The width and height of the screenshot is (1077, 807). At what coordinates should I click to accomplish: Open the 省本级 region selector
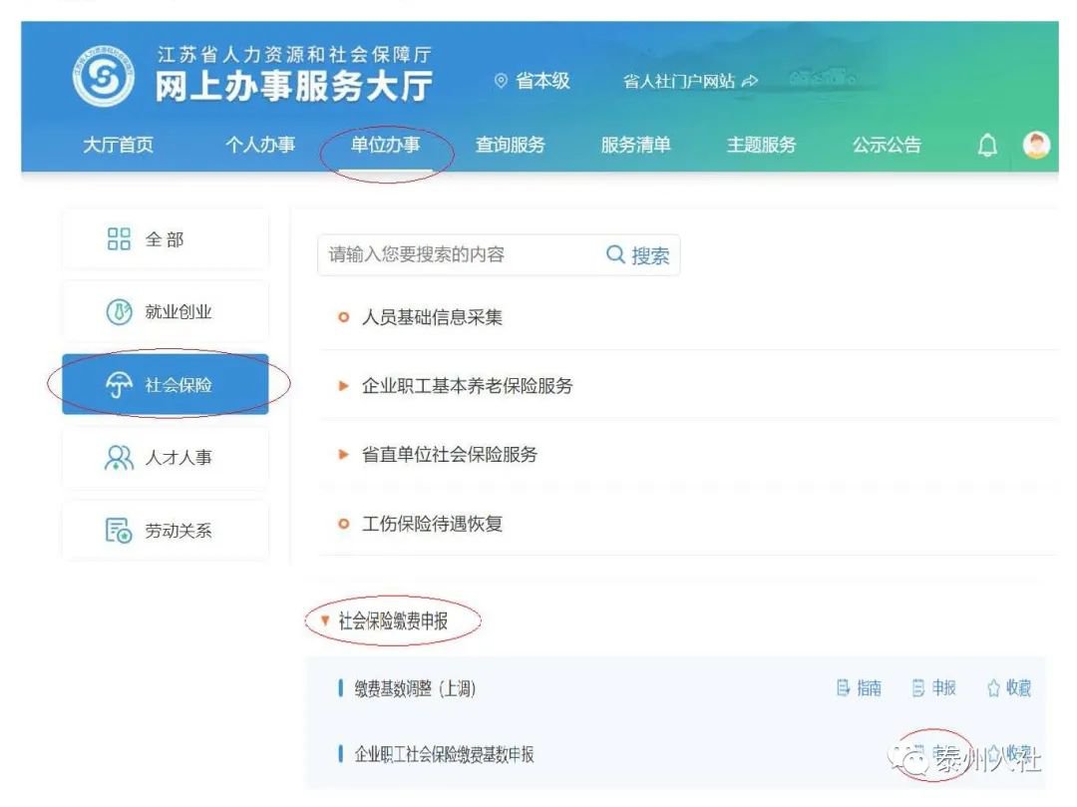pos(533,82)
